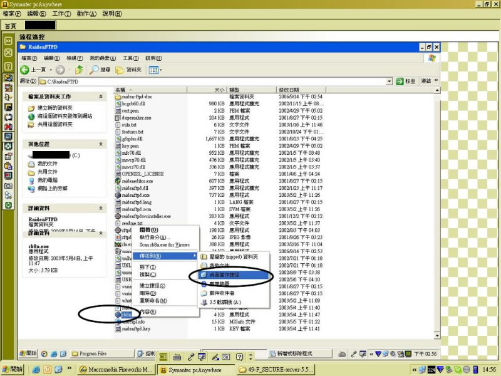The image size is (501, 376).
Task: Select the file named msvcp70.dll
Action: coord(134,160)
